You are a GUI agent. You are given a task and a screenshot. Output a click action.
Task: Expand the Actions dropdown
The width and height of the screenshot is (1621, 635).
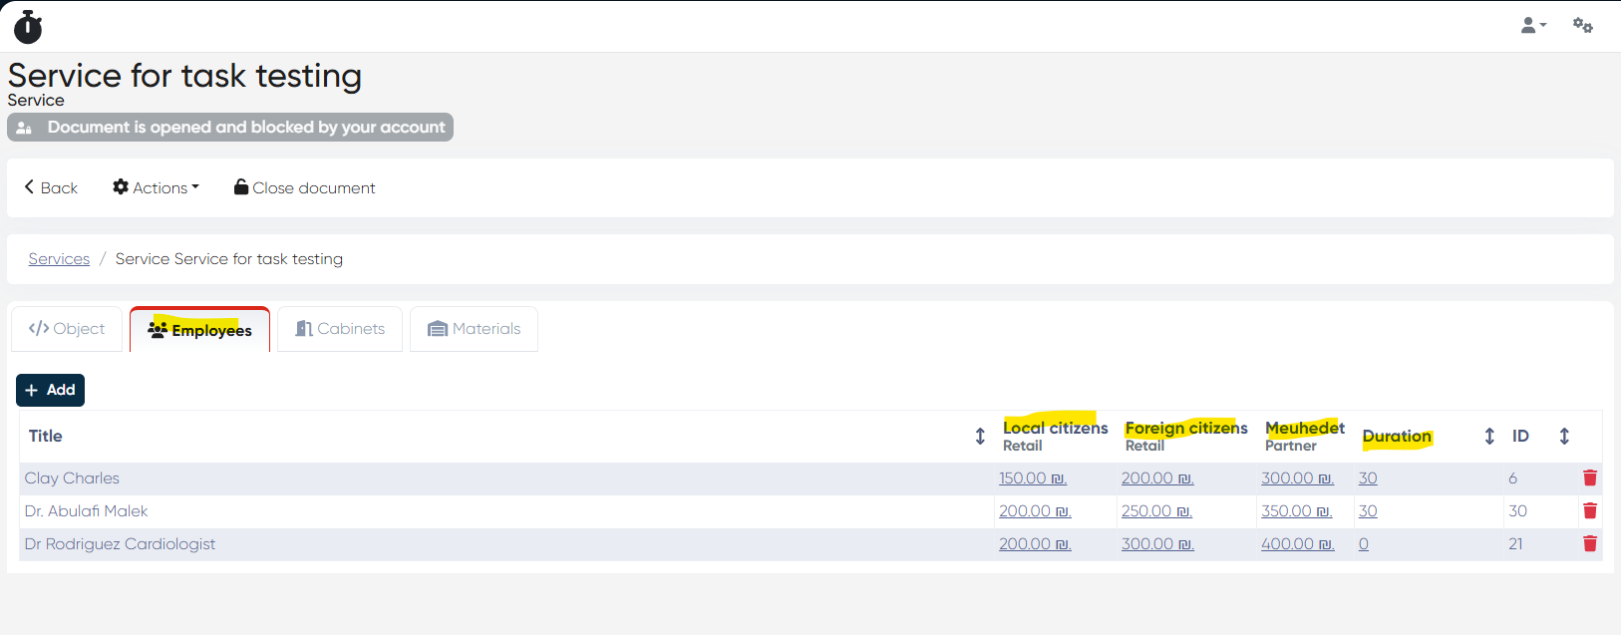tap(157, 187)
